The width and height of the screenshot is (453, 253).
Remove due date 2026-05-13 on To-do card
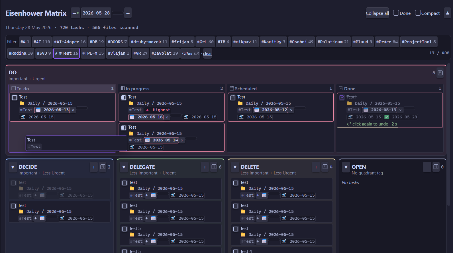pyautogui.click(x=73, y=110)
